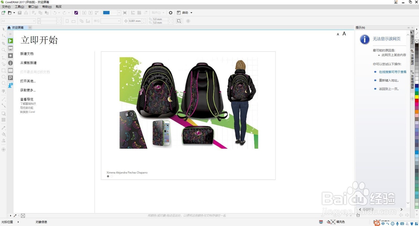Select the first carousel dot indicator
Screen dimensions: 419x226
[108, 176]
